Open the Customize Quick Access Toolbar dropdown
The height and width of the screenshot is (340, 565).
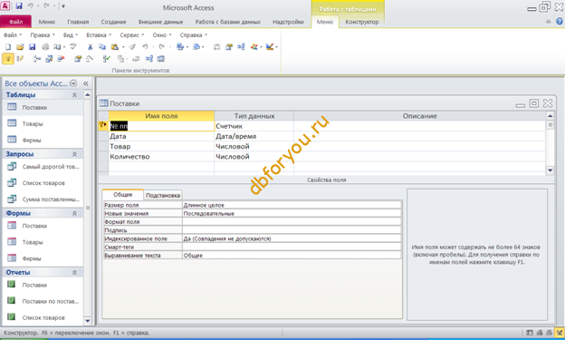(x=63, y=6)
